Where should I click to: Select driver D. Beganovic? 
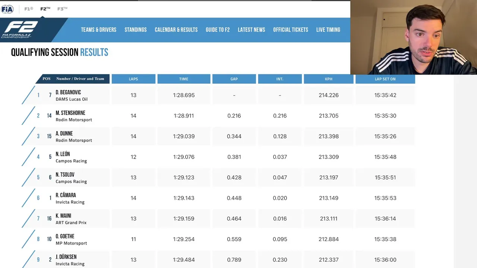(68, 92)
